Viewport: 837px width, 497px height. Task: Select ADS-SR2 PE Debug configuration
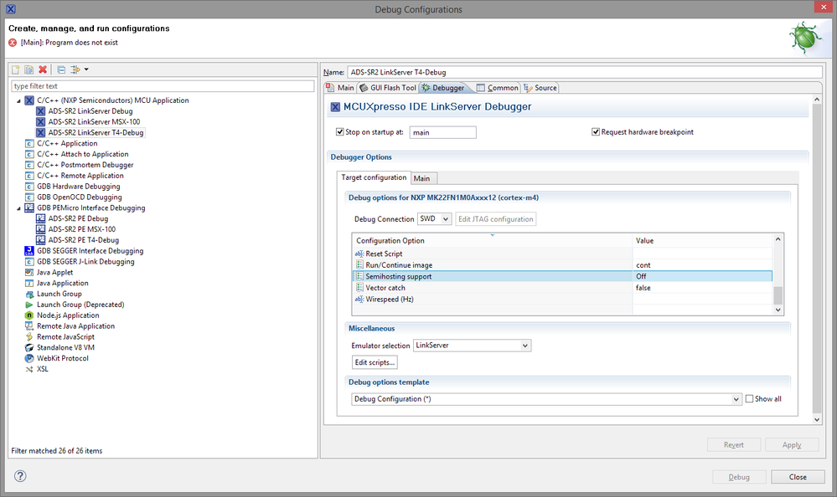click(78, 218)
